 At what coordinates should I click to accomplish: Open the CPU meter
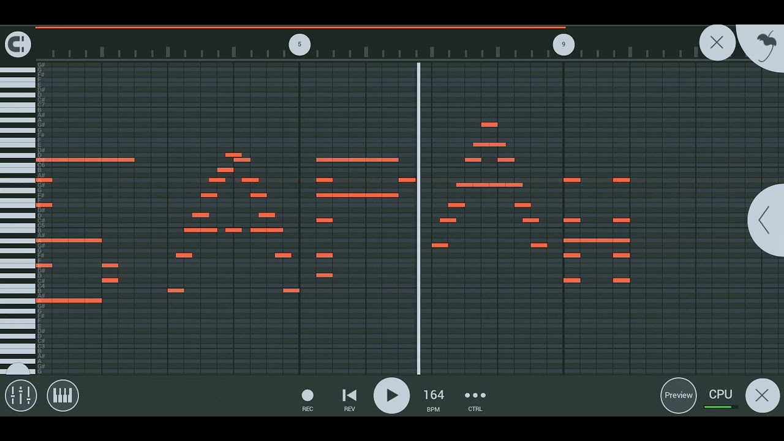720,398
